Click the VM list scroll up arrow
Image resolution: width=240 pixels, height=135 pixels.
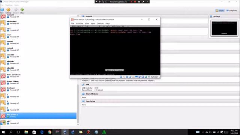coord(78,16)
